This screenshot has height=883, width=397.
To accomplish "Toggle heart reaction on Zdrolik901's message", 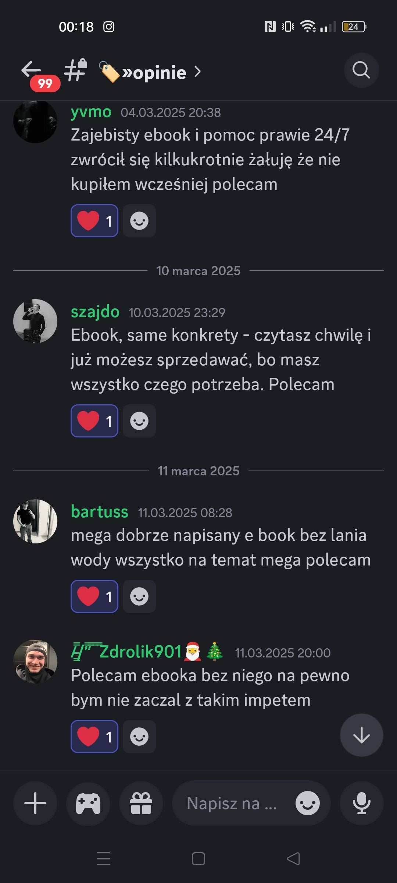I will click(x=94, y=737).
